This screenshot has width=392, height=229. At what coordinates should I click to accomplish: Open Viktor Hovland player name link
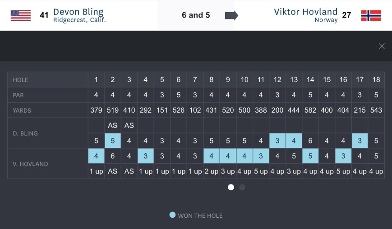(305, 12)
